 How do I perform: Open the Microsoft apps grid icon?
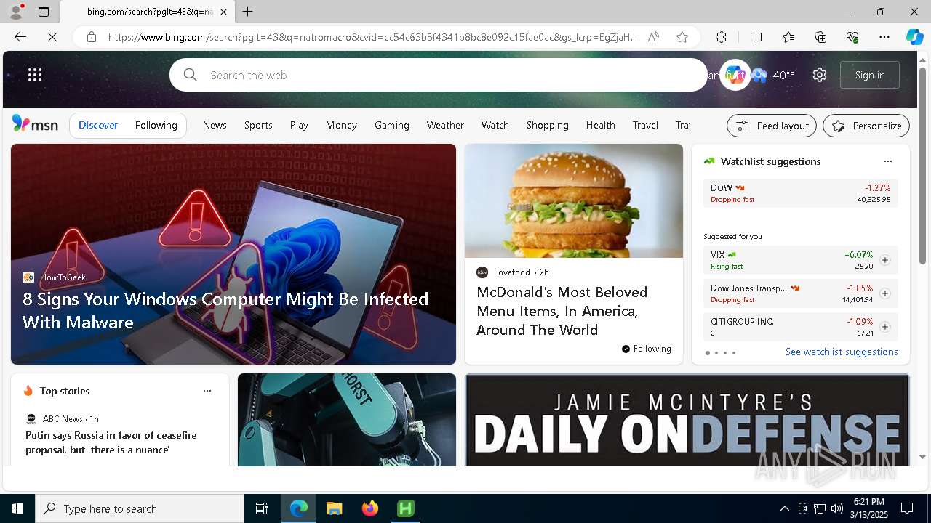tap(35, 75)
